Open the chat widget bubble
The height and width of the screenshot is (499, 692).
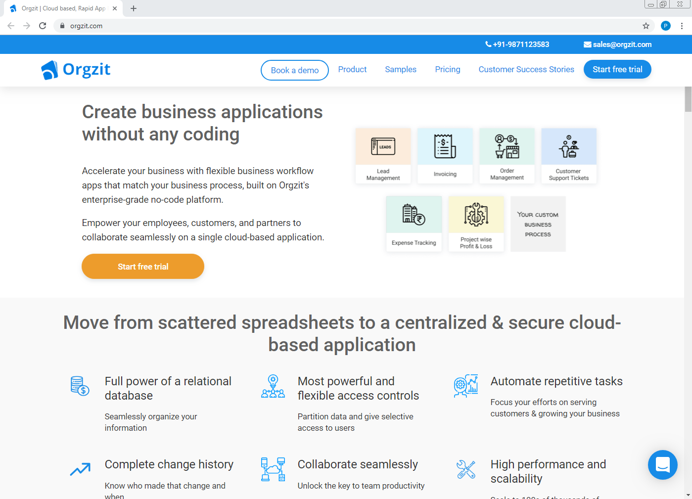pos(663,465)
